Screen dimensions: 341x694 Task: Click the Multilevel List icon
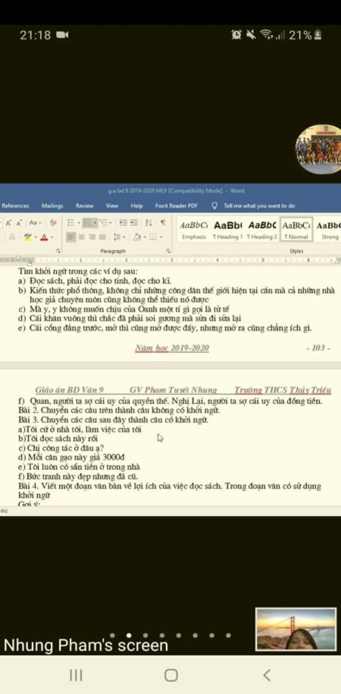(104, 222)
